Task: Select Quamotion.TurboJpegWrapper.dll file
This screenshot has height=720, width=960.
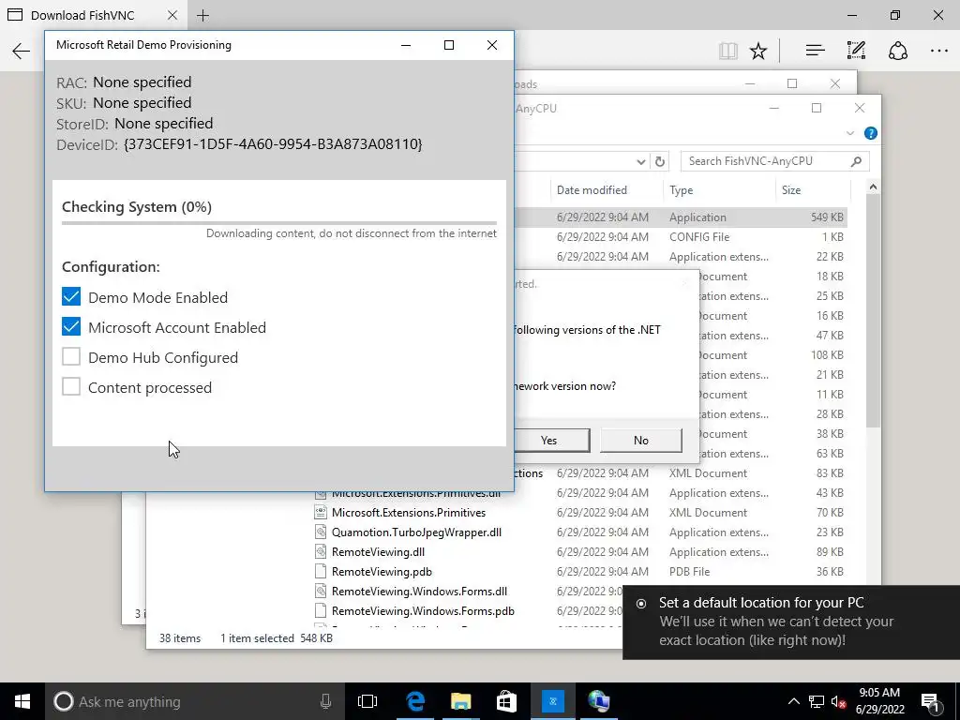Action: 416,532
